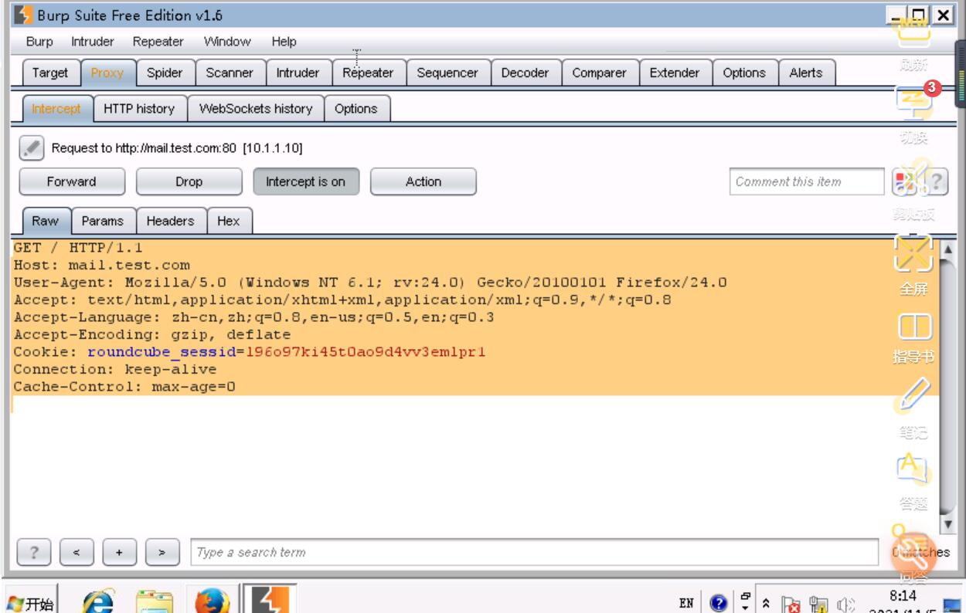Open the Repeater tool tab
The height and width of the screenshot is (613, 966).
click(x=368, y=73)
